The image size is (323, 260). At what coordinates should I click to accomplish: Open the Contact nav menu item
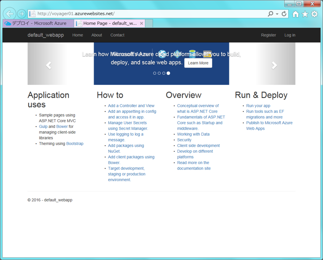(x=117, y=35)
